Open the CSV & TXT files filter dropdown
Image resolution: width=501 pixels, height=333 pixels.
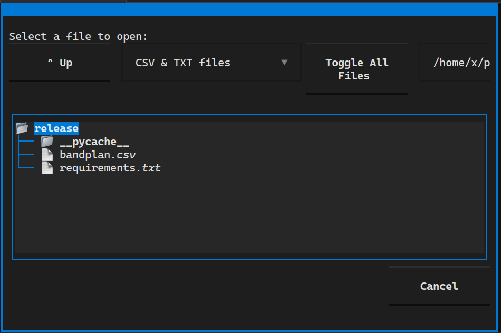click(211, 62)
